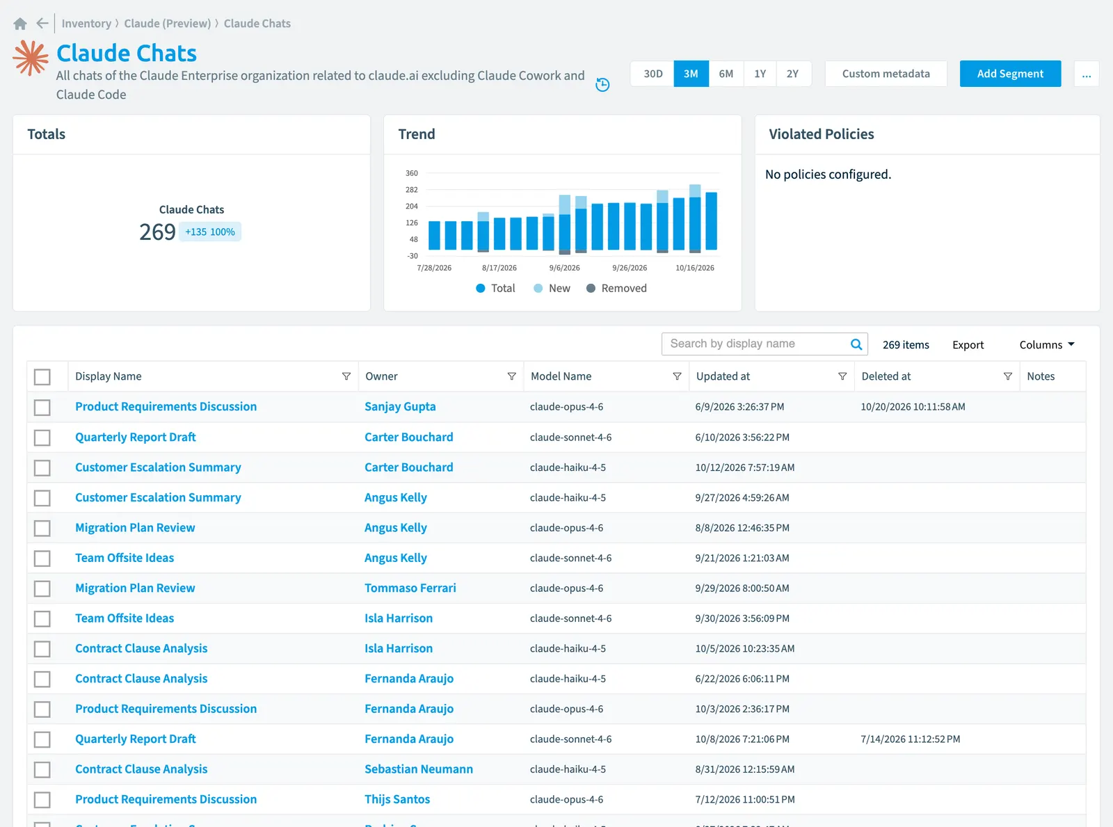Viewport: 1113px width, 827px height.
Task: Click the Add Segment button
Action: (x=1010, y=74)
